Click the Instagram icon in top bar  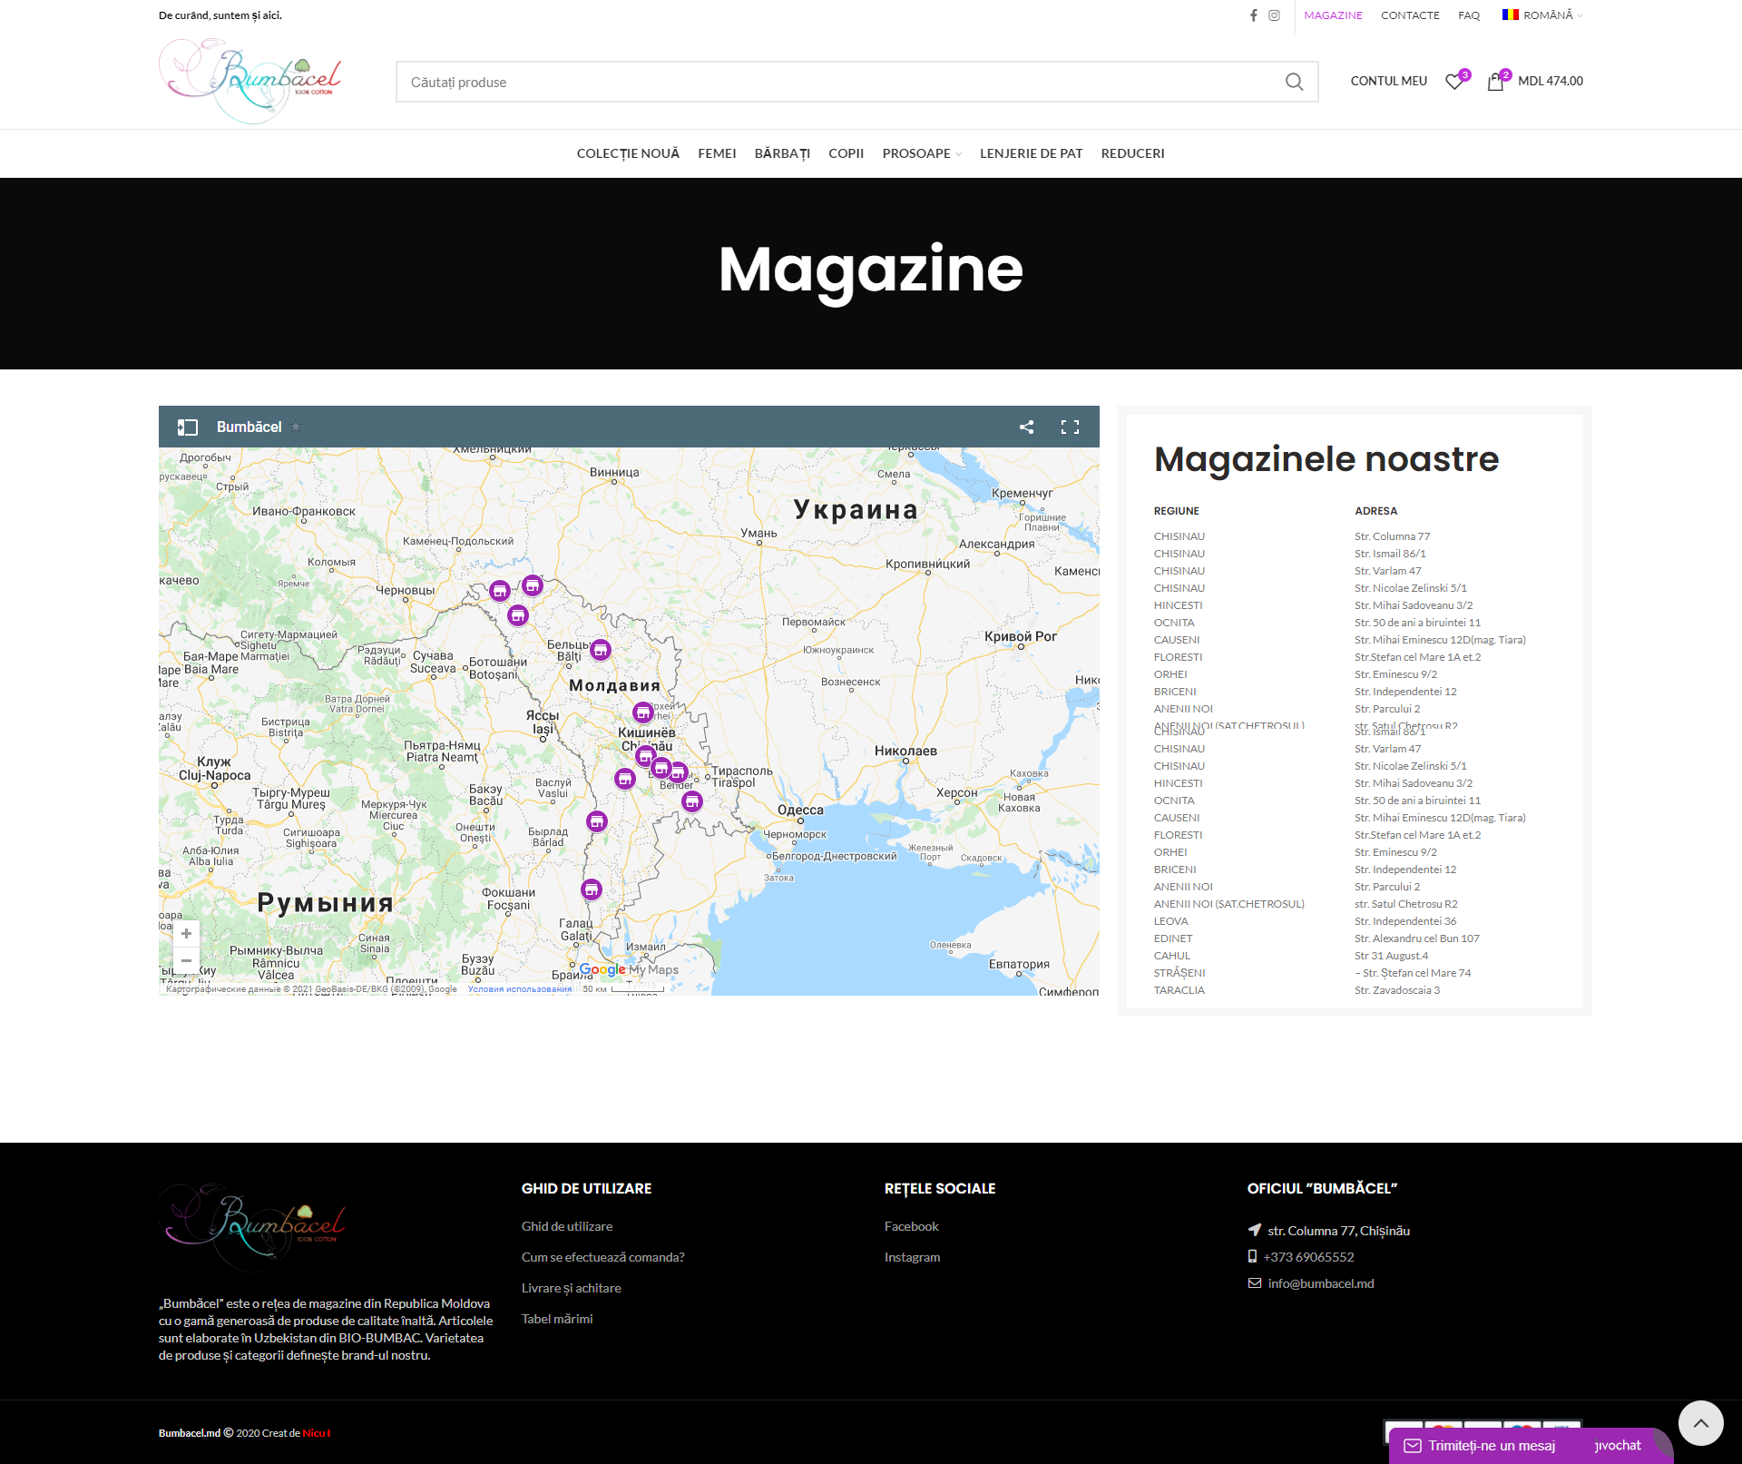coord(1274,15)
